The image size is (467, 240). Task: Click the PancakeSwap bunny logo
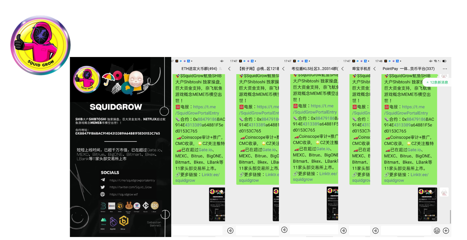point(129,206)
